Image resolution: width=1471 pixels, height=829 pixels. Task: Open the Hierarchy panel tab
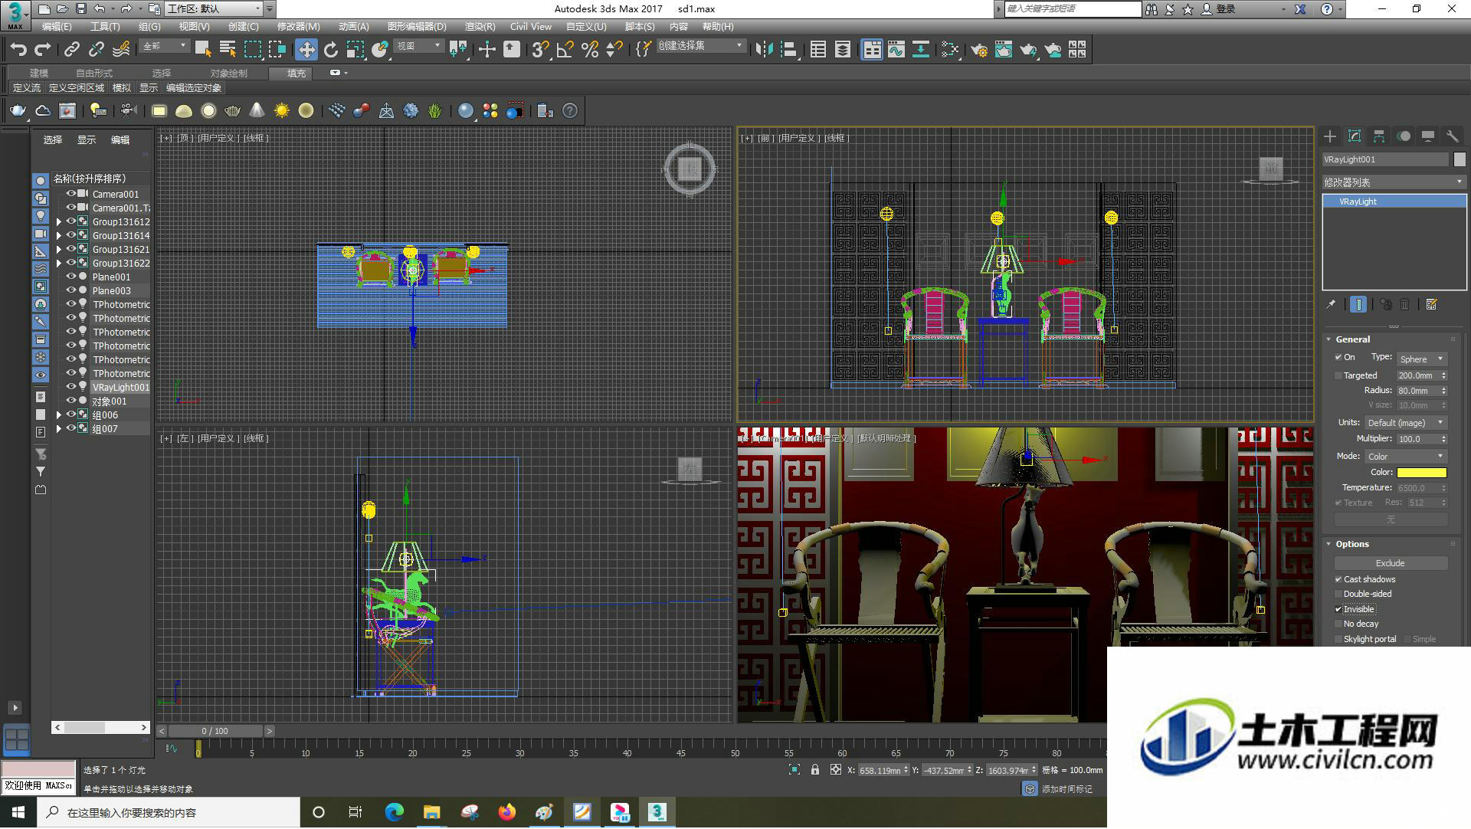(x=1379, y=136)
